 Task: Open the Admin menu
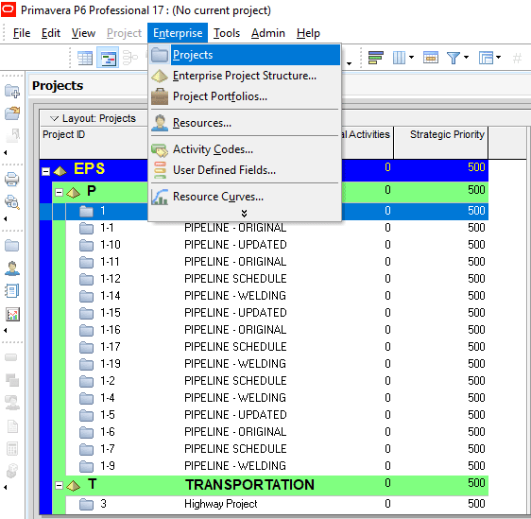pyautogui.click(x=268, y=33)
